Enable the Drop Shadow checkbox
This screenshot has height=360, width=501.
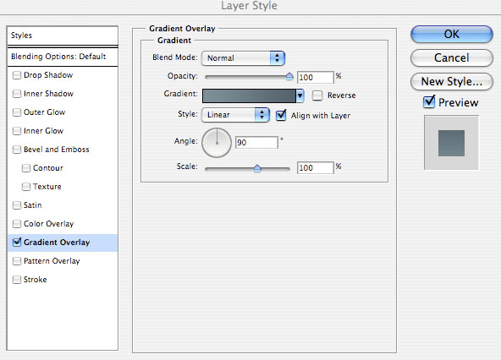click(17, 75)
